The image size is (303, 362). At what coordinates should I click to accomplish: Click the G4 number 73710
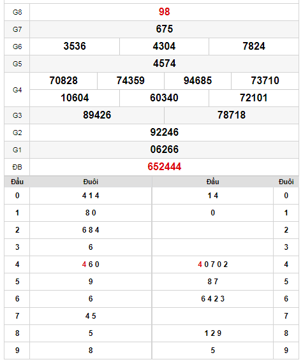pyautogui.click(x=265, y=81)
